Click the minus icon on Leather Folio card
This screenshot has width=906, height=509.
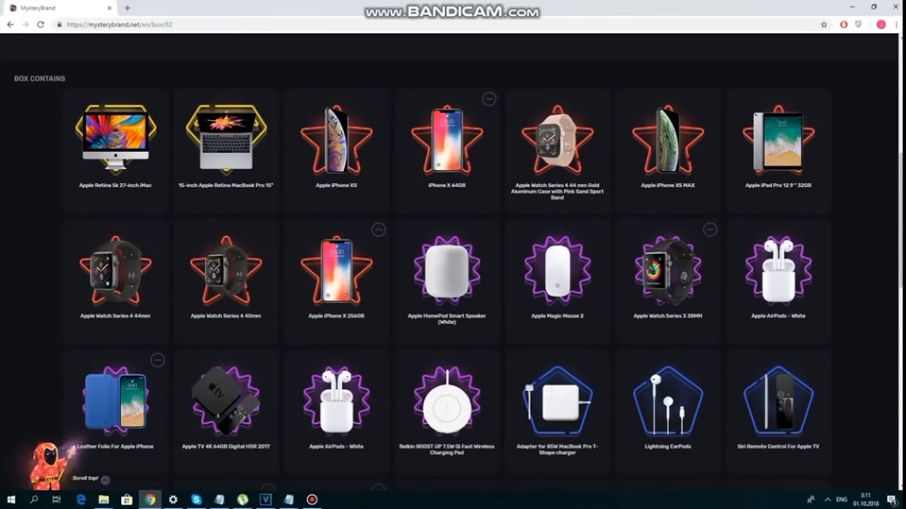point(158,361)
